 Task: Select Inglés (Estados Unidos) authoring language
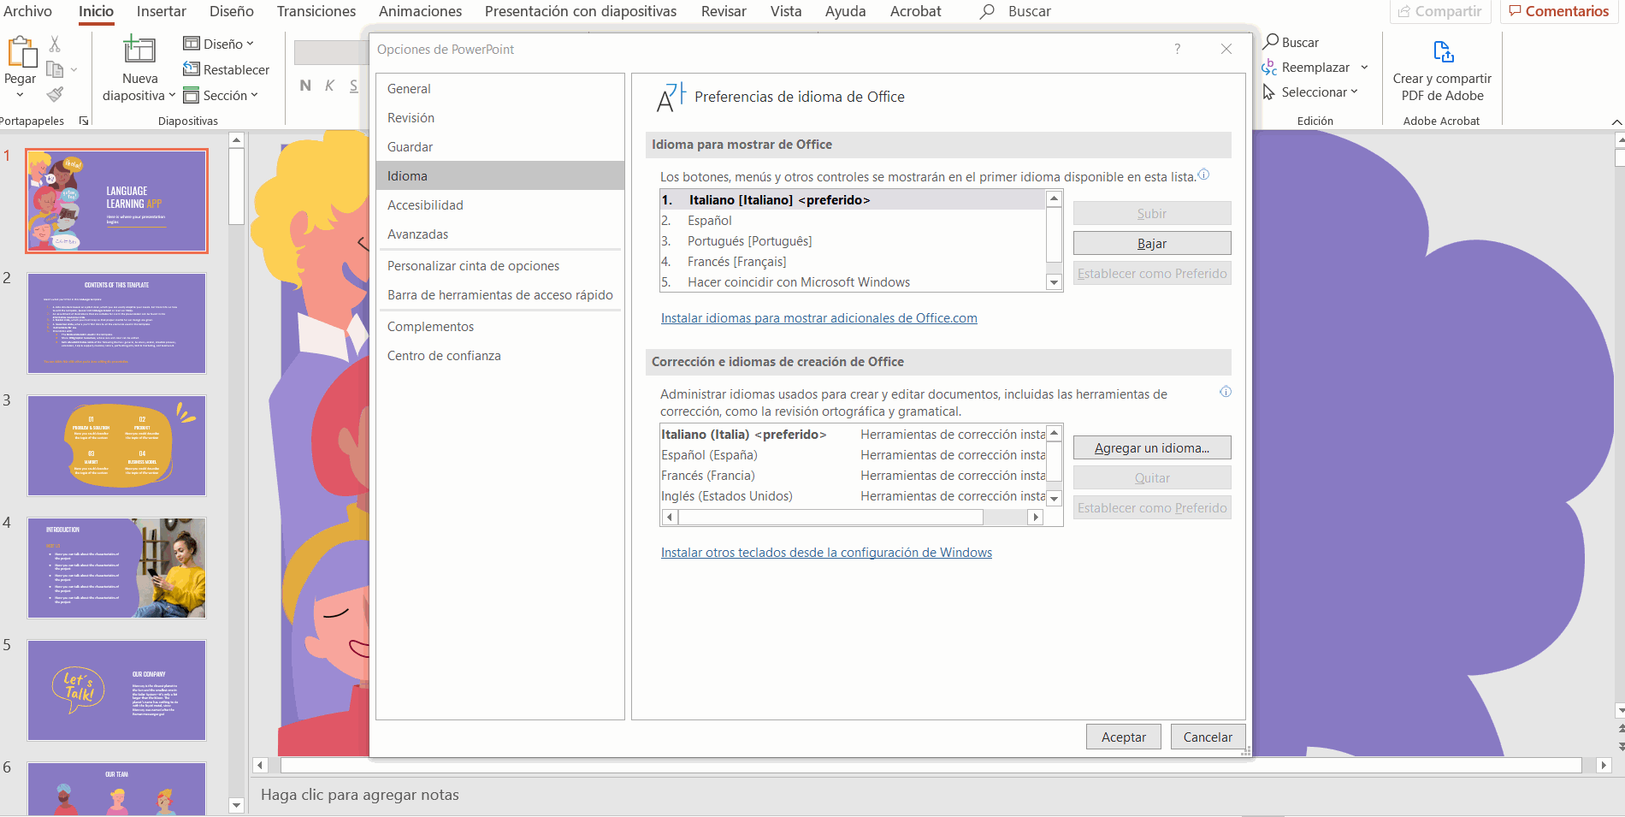tap(852, 496)
